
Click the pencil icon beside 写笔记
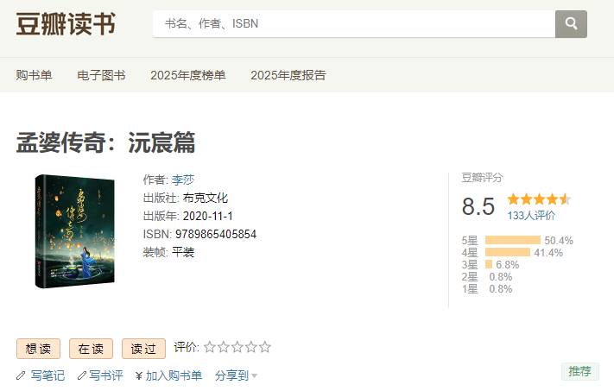pos(22,375)
